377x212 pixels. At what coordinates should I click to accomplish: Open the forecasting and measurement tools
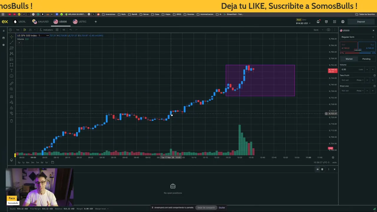click(11, 59)
